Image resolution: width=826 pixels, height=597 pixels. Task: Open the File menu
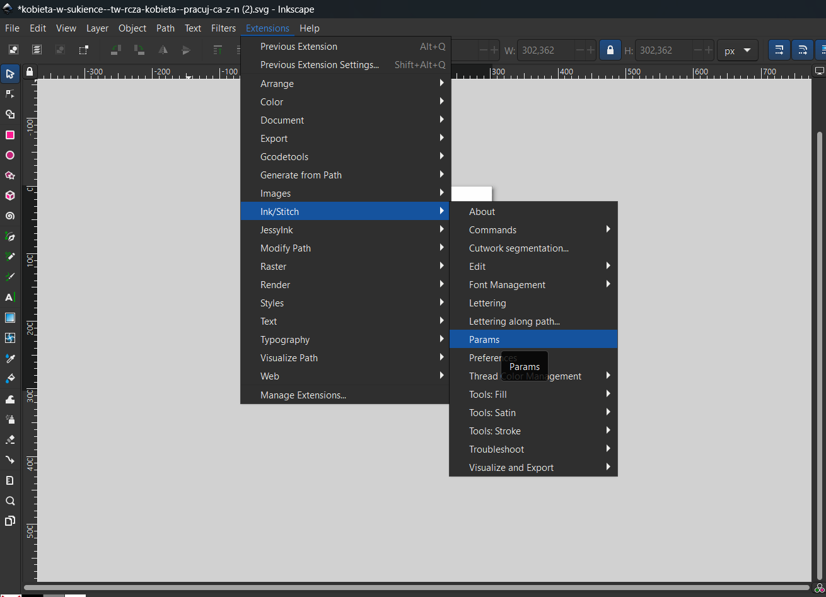12,28
